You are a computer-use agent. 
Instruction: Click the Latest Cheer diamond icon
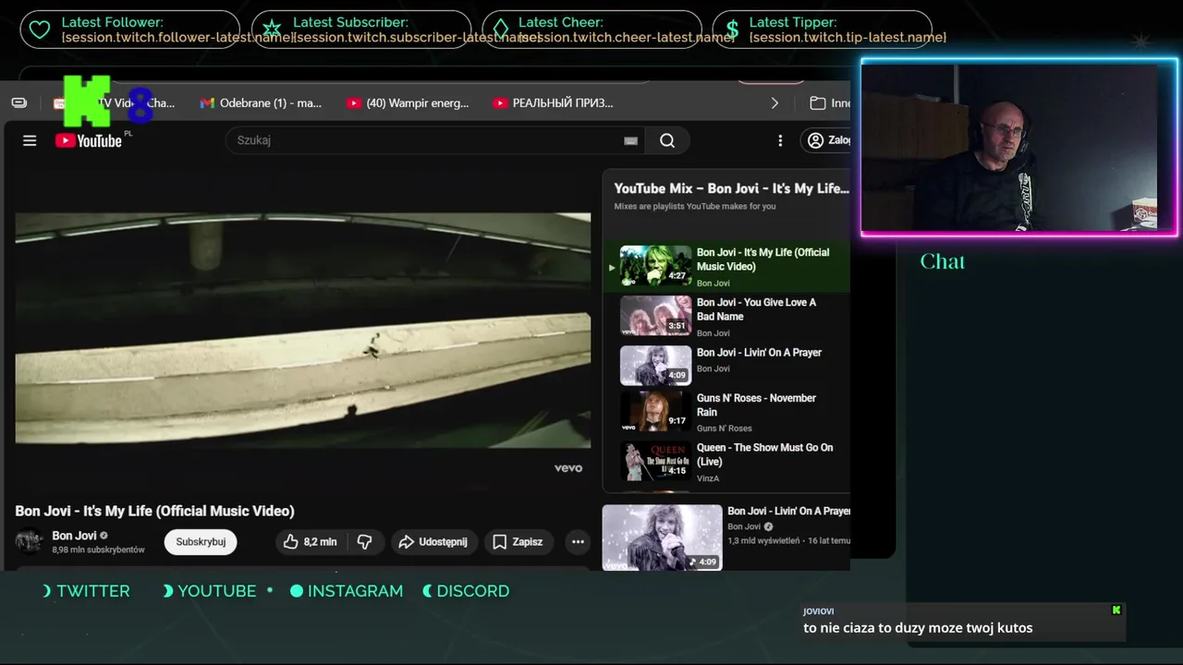point(501,30)
